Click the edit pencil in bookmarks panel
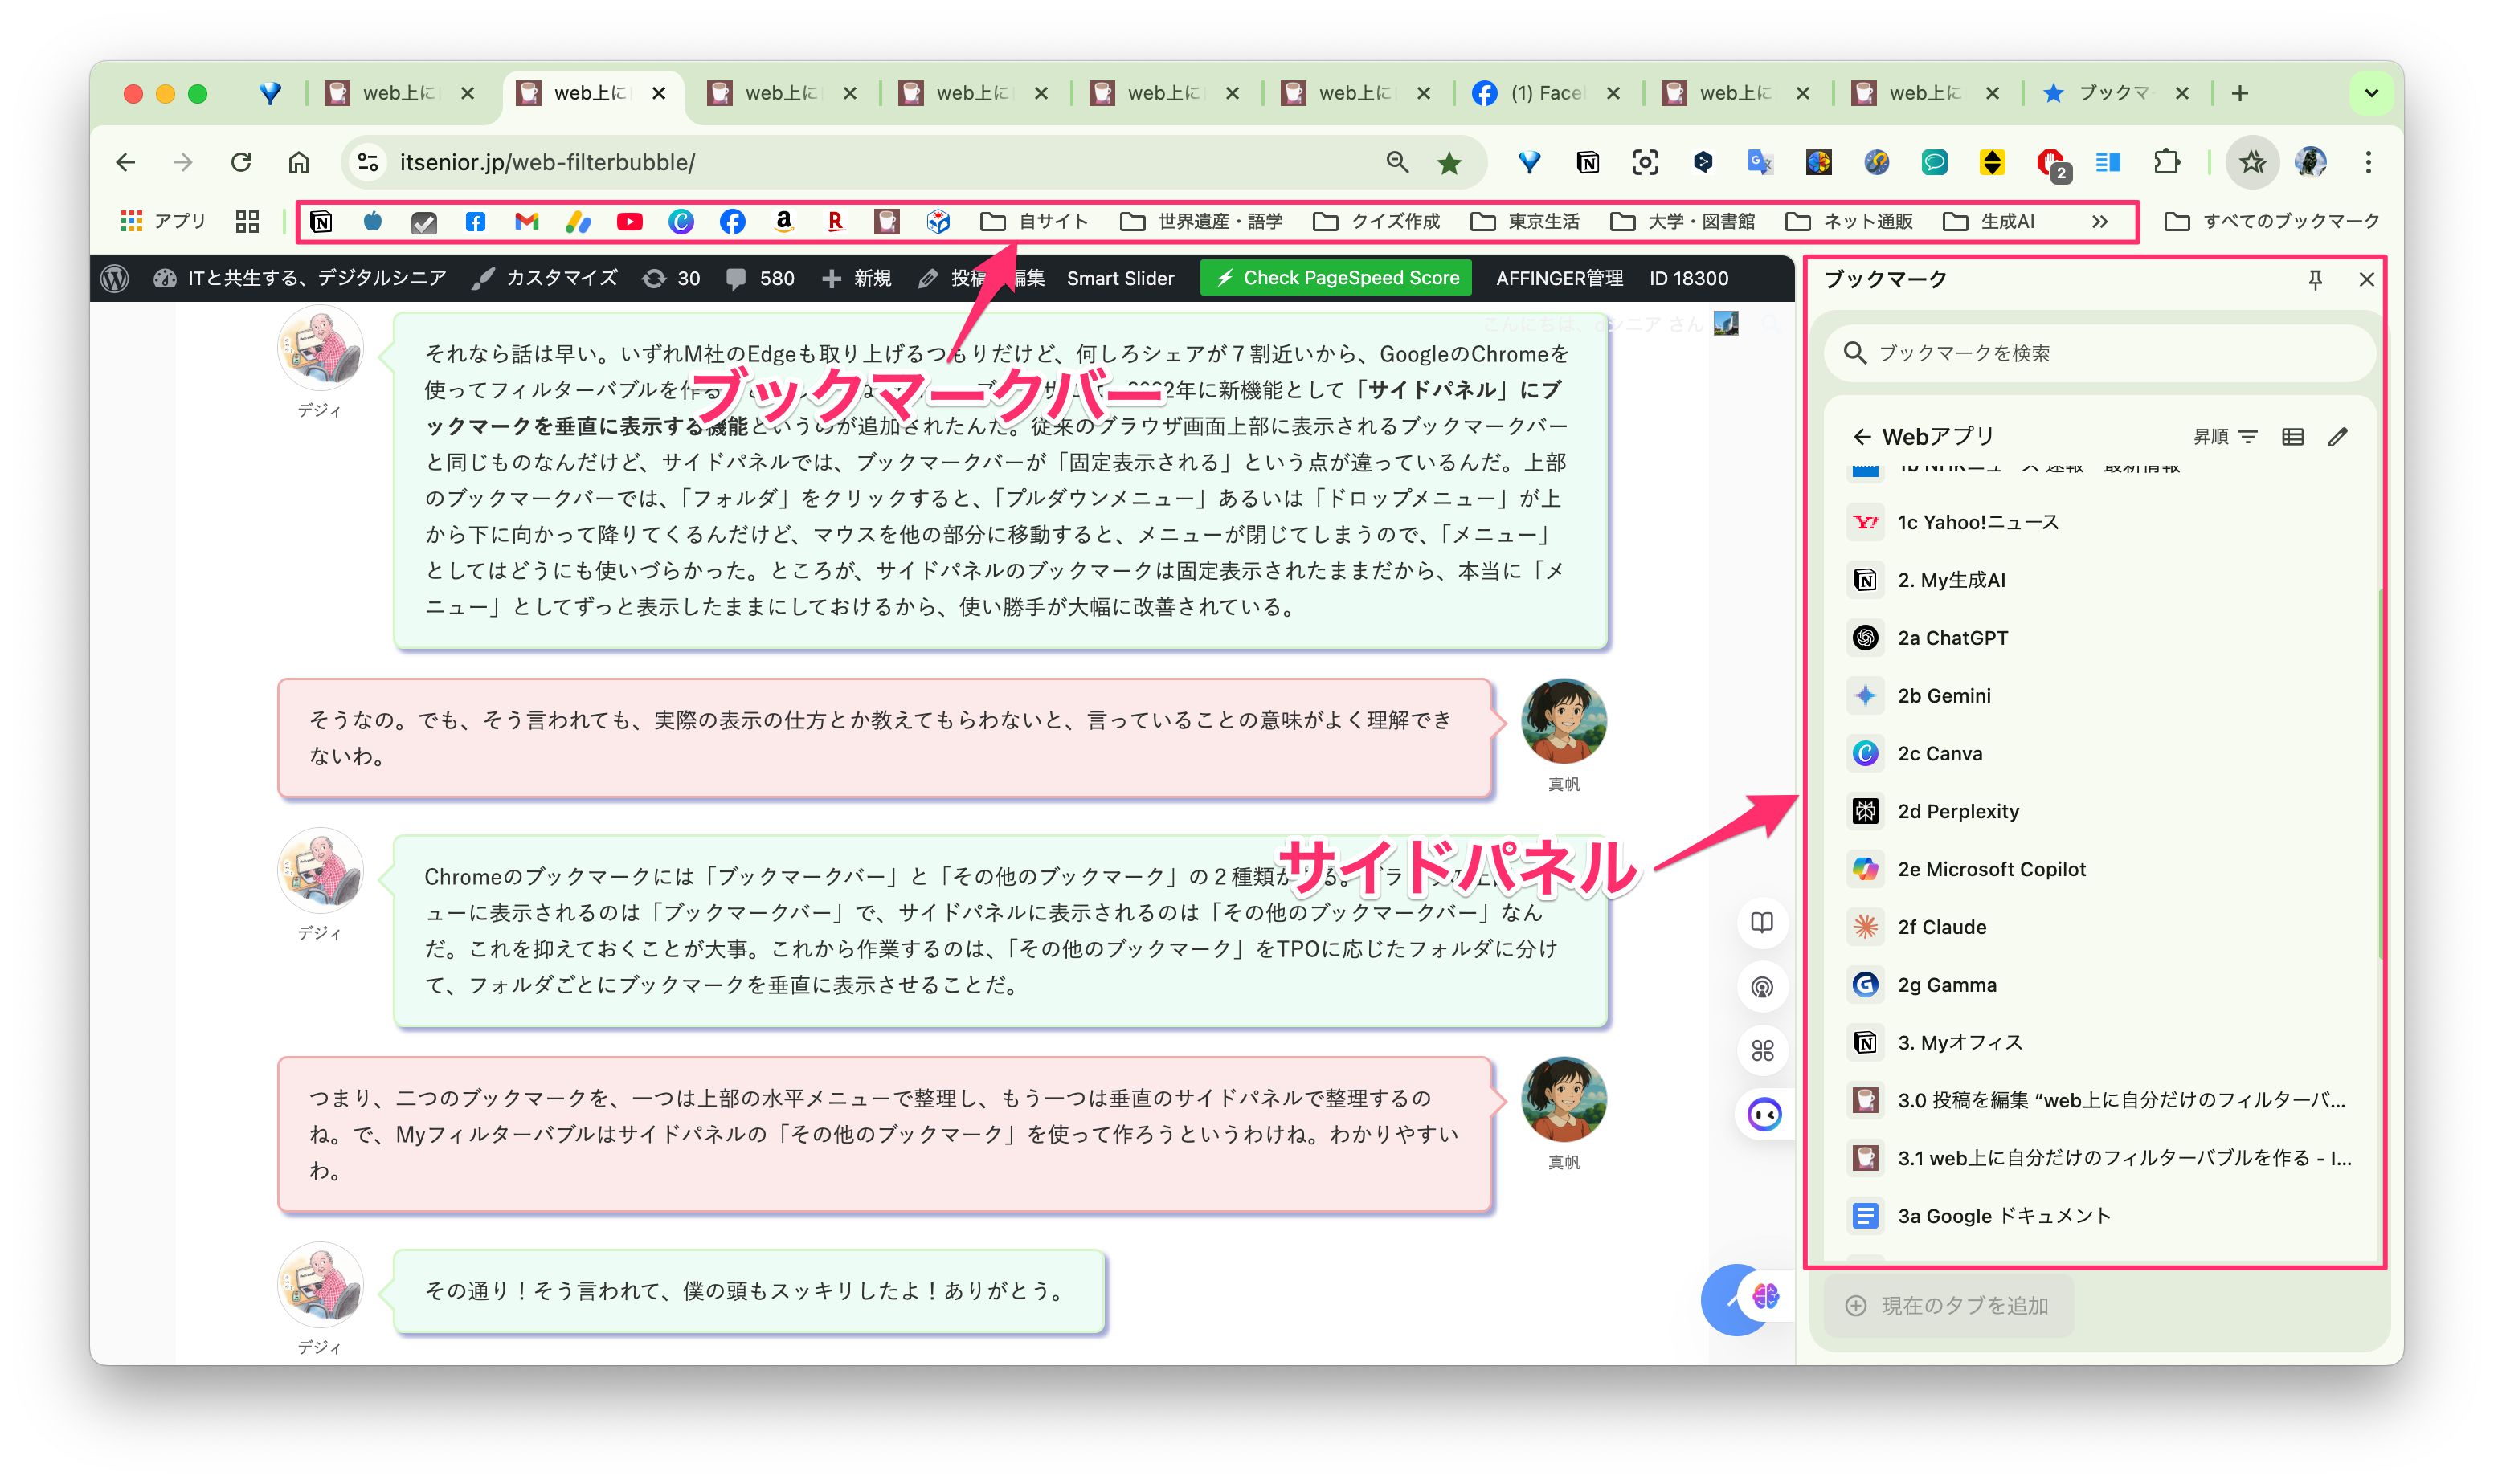This screenshot has width=2494, height=1484. point(2337,437)
